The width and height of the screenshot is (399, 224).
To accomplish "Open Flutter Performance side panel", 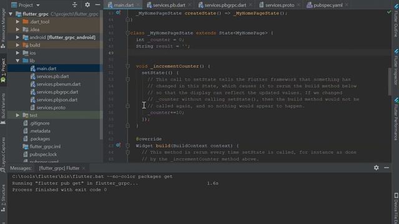I will 396,119.
